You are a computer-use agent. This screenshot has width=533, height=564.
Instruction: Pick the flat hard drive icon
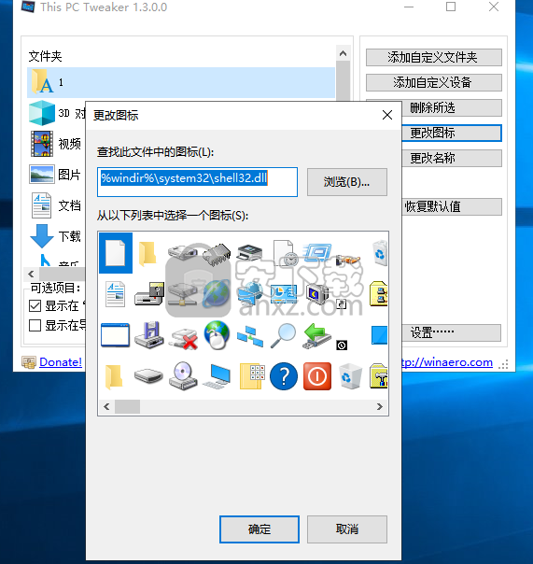148,376
